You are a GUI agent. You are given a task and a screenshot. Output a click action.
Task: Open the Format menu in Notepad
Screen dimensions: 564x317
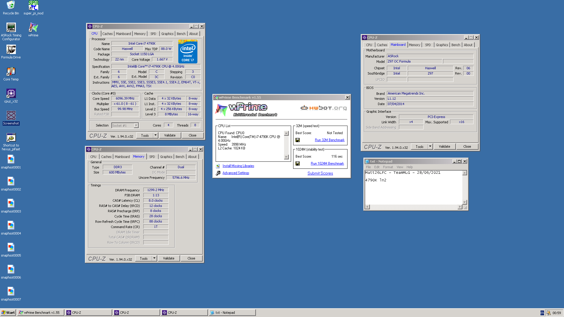(x=388, y=167)
